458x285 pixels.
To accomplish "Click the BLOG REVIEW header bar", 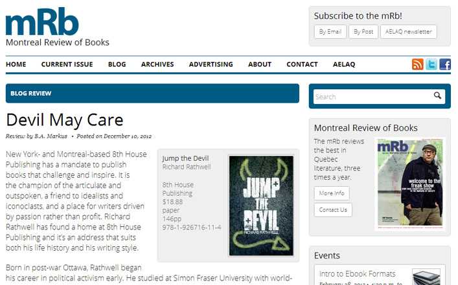I will [152, 93].
